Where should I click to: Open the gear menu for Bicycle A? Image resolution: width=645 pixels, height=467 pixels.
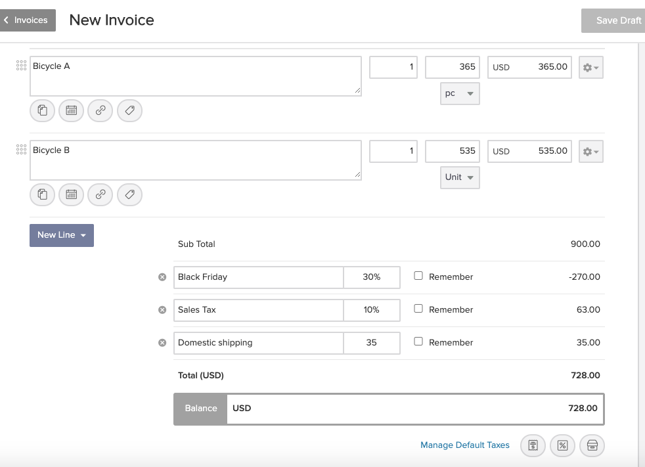point(591,68)
